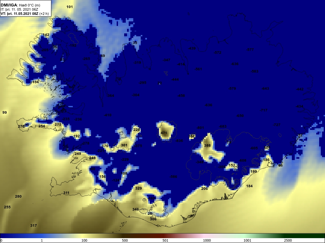Click the map value 388

coord(207,145)
